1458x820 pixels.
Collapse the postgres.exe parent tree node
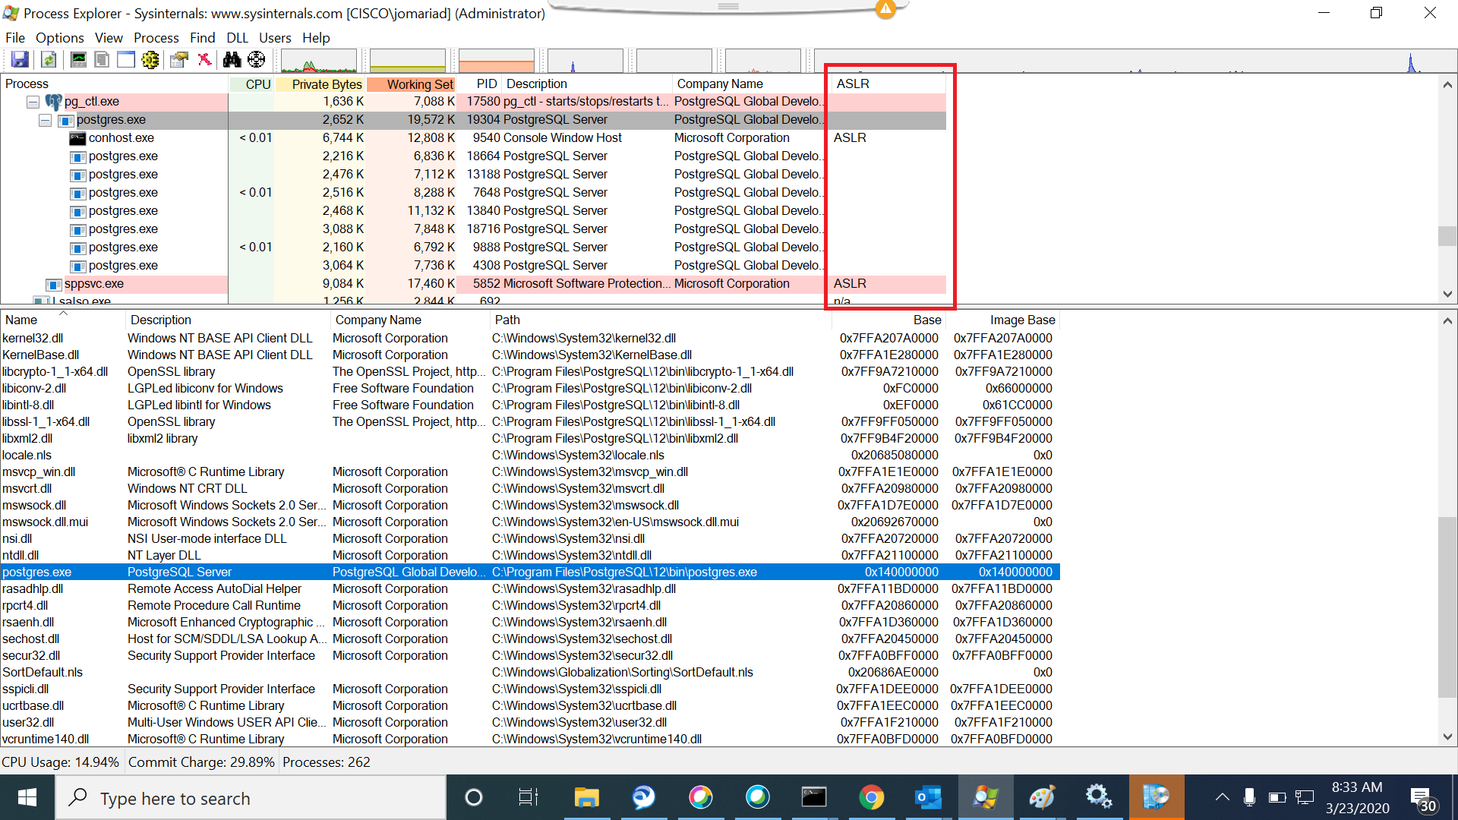(x=45, y=120)
